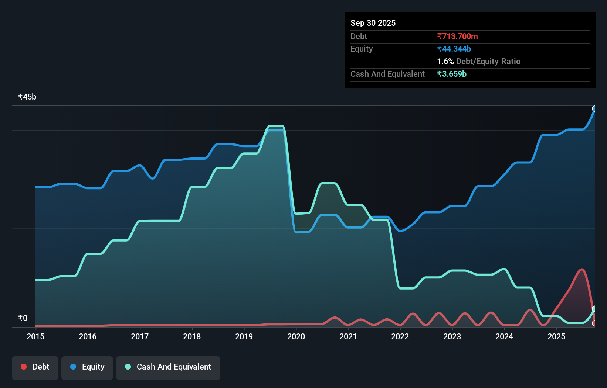Viewport: 607px width, 388px height.
Task: Select the blue Equity endpoint marker on the chart
Action: (x=594, y=108)
